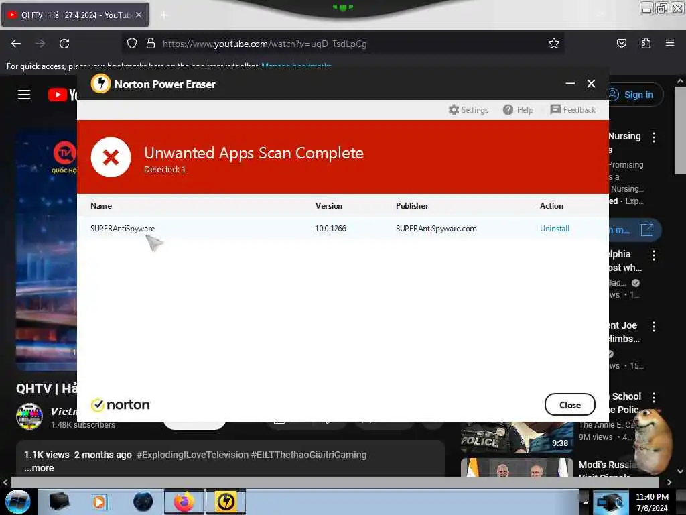This screenshot has width=686, height=515.
Task: Open Norton Power Eraser taskbar icon
Action: [x=226, y=502]
